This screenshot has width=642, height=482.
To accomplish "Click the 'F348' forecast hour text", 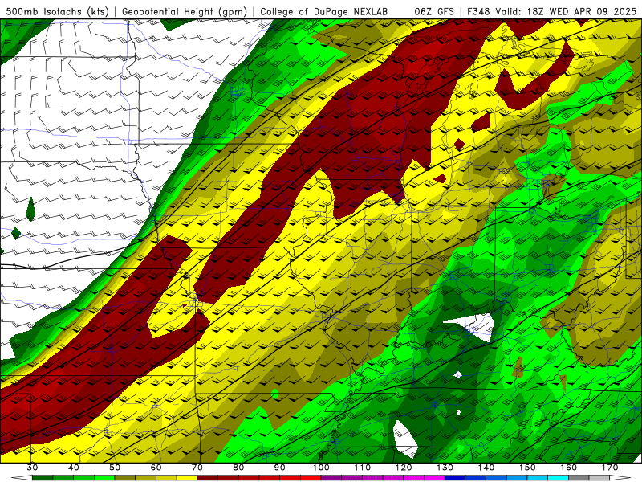I will pos(479,11).
